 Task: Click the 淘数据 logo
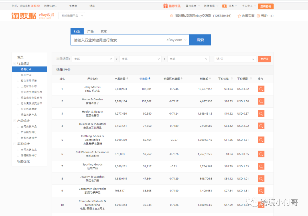pyautogui.click(x=23, y=16)
